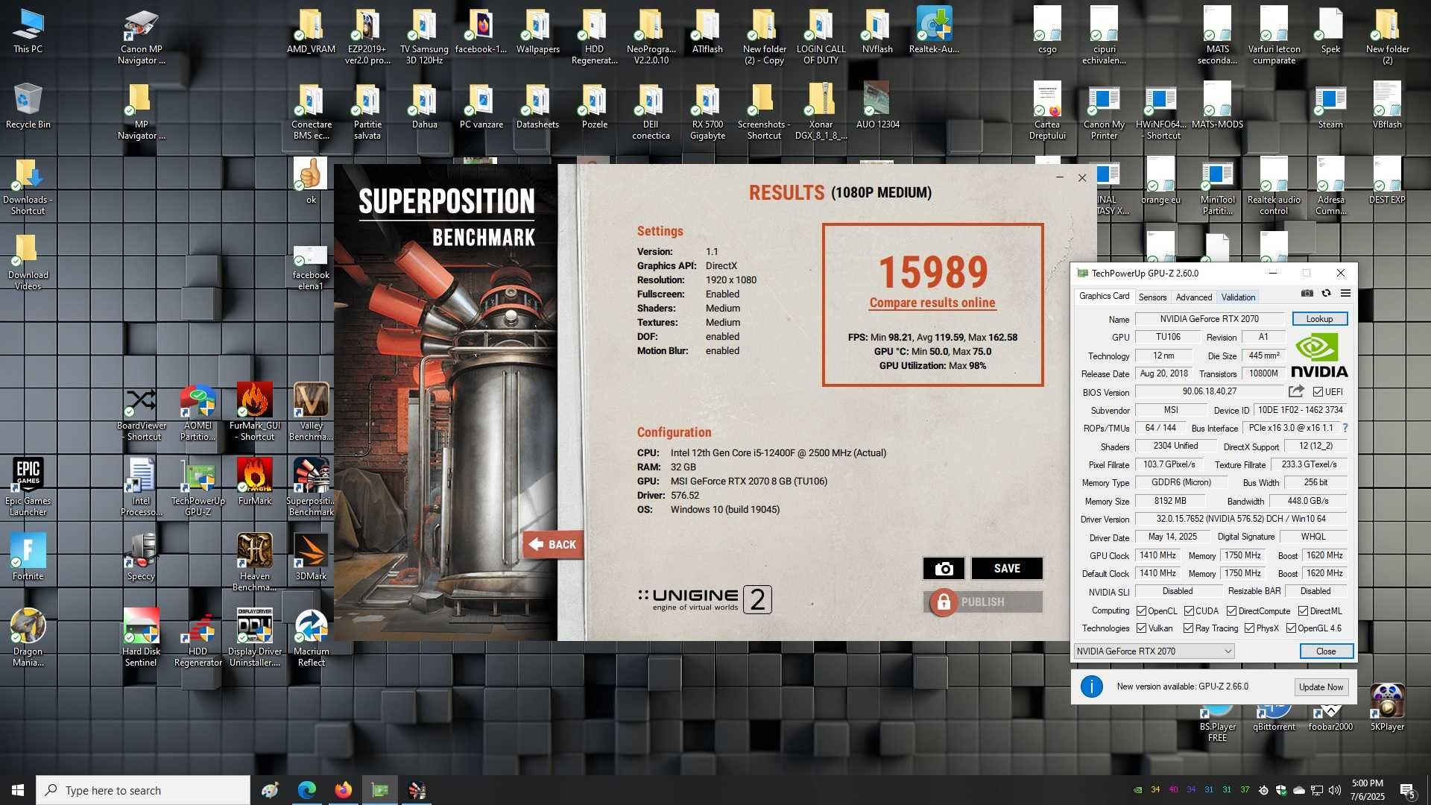
Task: Open AOMEI Partition desktop icon
Action: 198,411
